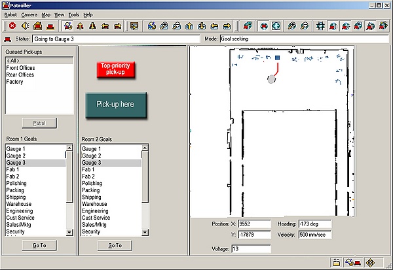Viewport: 393px width, 270px height.
Task: Open the Tools menu
Action: point(73,14)
